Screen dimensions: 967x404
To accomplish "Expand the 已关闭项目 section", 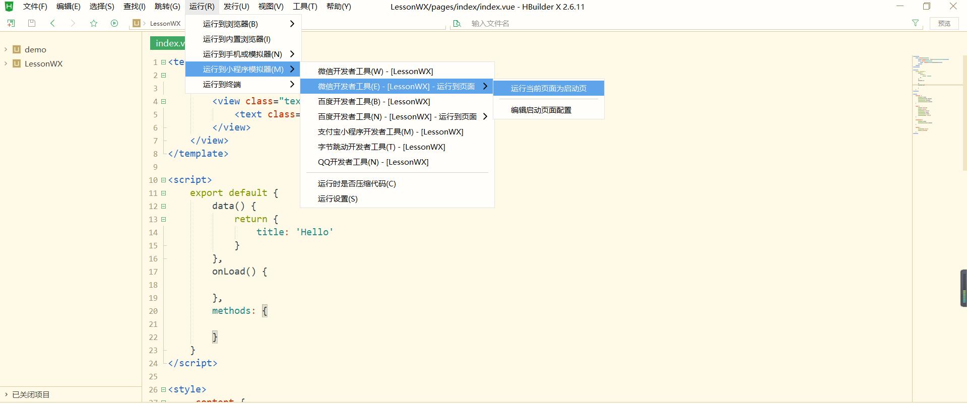I will 6,394.
